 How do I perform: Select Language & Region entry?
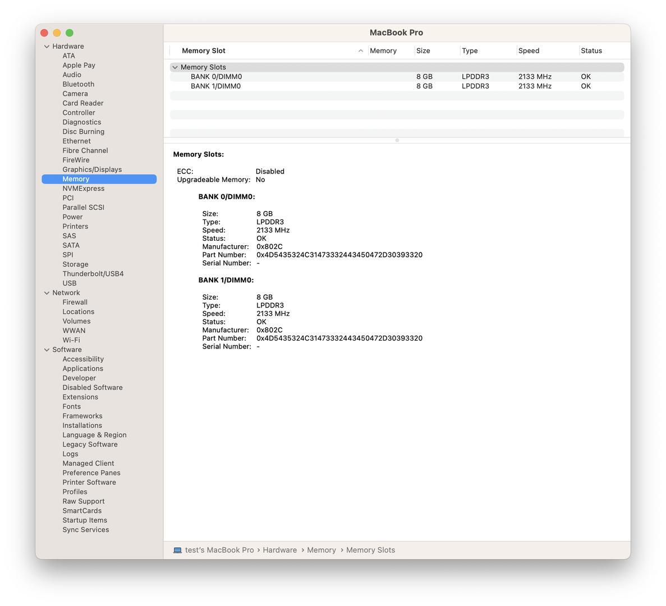pos(95,435)
